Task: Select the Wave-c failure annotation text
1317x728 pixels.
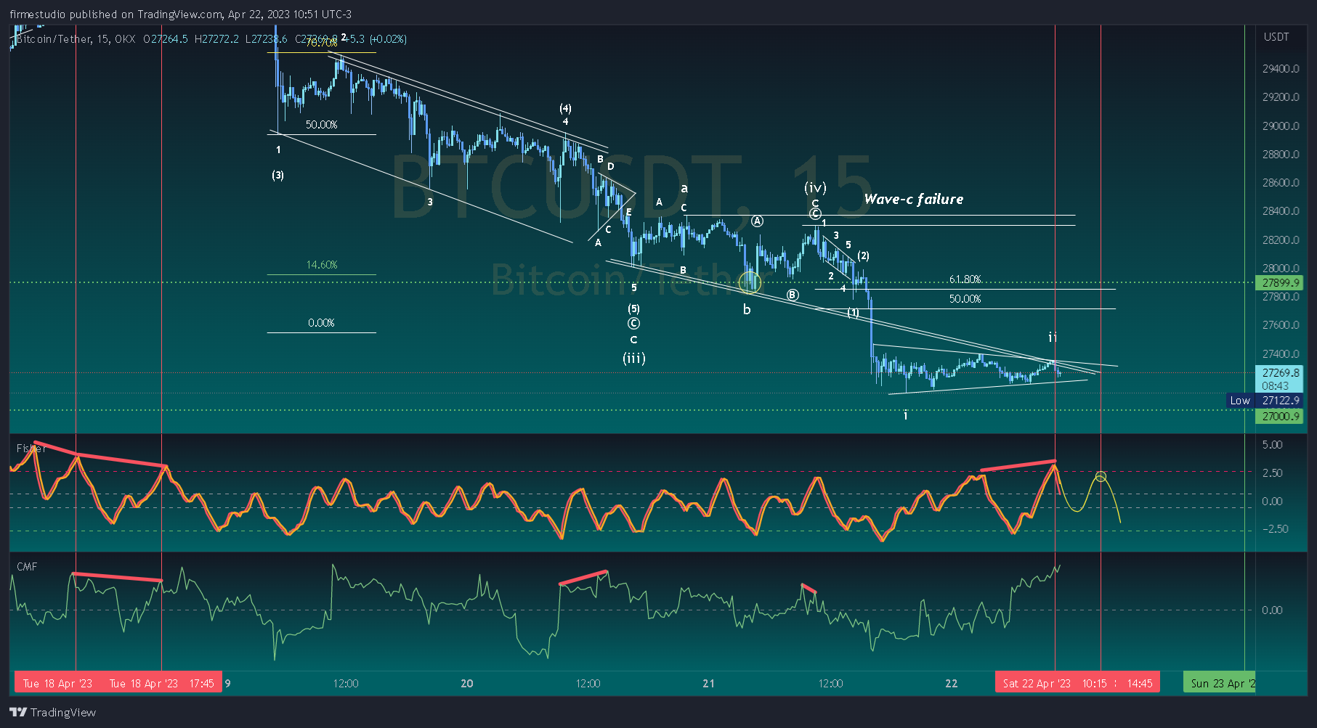Action: (914, 199)
